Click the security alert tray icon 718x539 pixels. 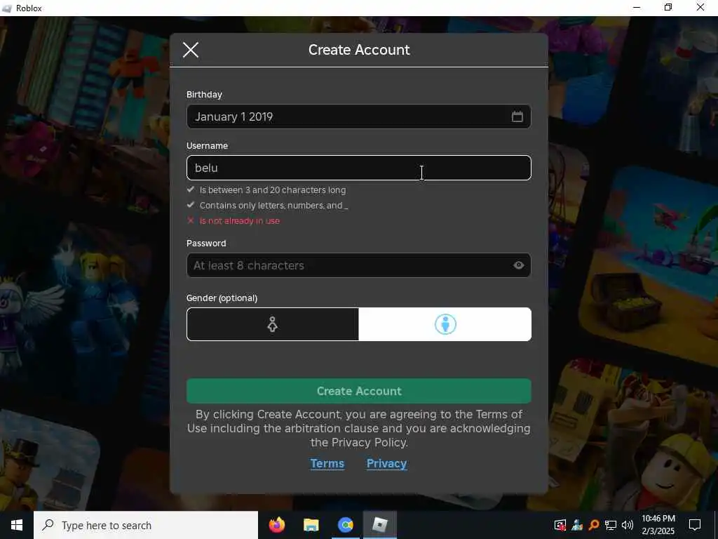(560, 525)
